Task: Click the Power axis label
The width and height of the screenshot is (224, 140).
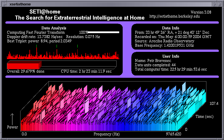Action: 12,127
